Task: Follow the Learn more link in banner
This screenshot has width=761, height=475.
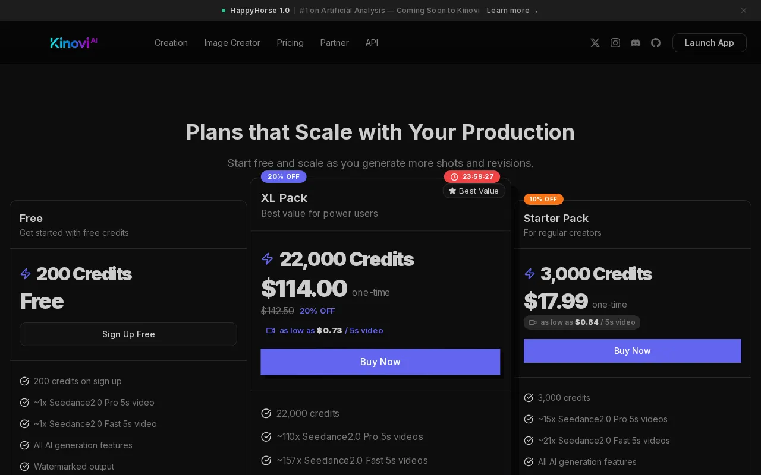Action: (x=512, y=11)
